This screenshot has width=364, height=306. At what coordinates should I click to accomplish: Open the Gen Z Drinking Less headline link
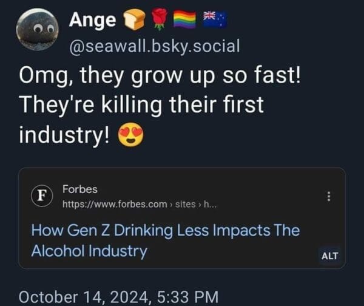coord(165,231)
